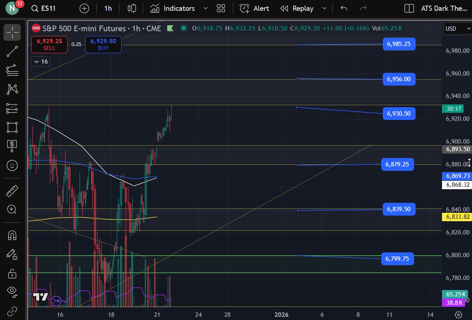
Task: Select the XABCD pattern tool
Action: coord(12,90)
